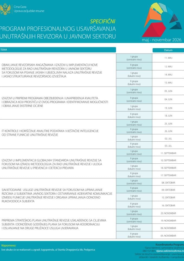184x261 pixels.
Task: Select the 09. OKTOBAR date cell
Action: pos(168,190)
